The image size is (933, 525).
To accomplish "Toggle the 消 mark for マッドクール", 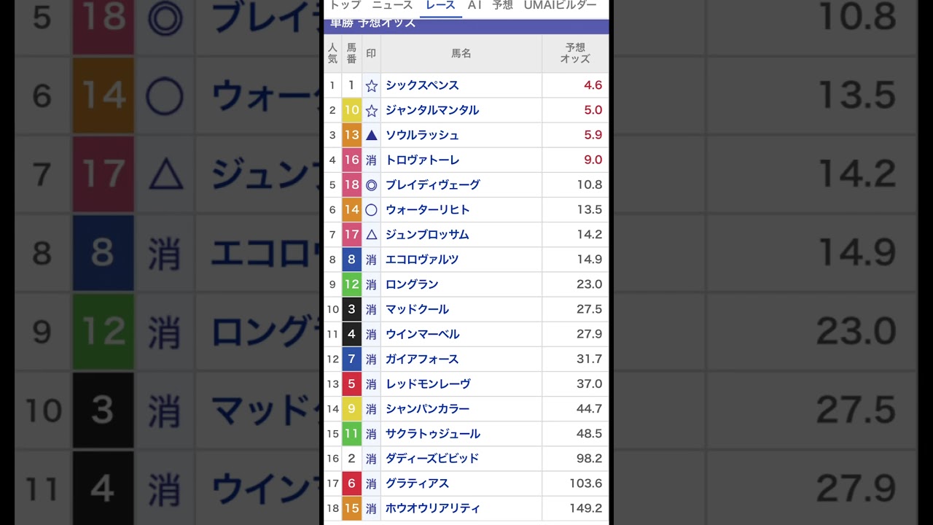I will pyautogui.click(x=371, y=309).
